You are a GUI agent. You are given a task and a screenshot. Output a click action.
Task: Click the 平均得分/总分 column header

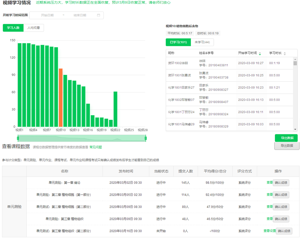(x=215, y=171)
